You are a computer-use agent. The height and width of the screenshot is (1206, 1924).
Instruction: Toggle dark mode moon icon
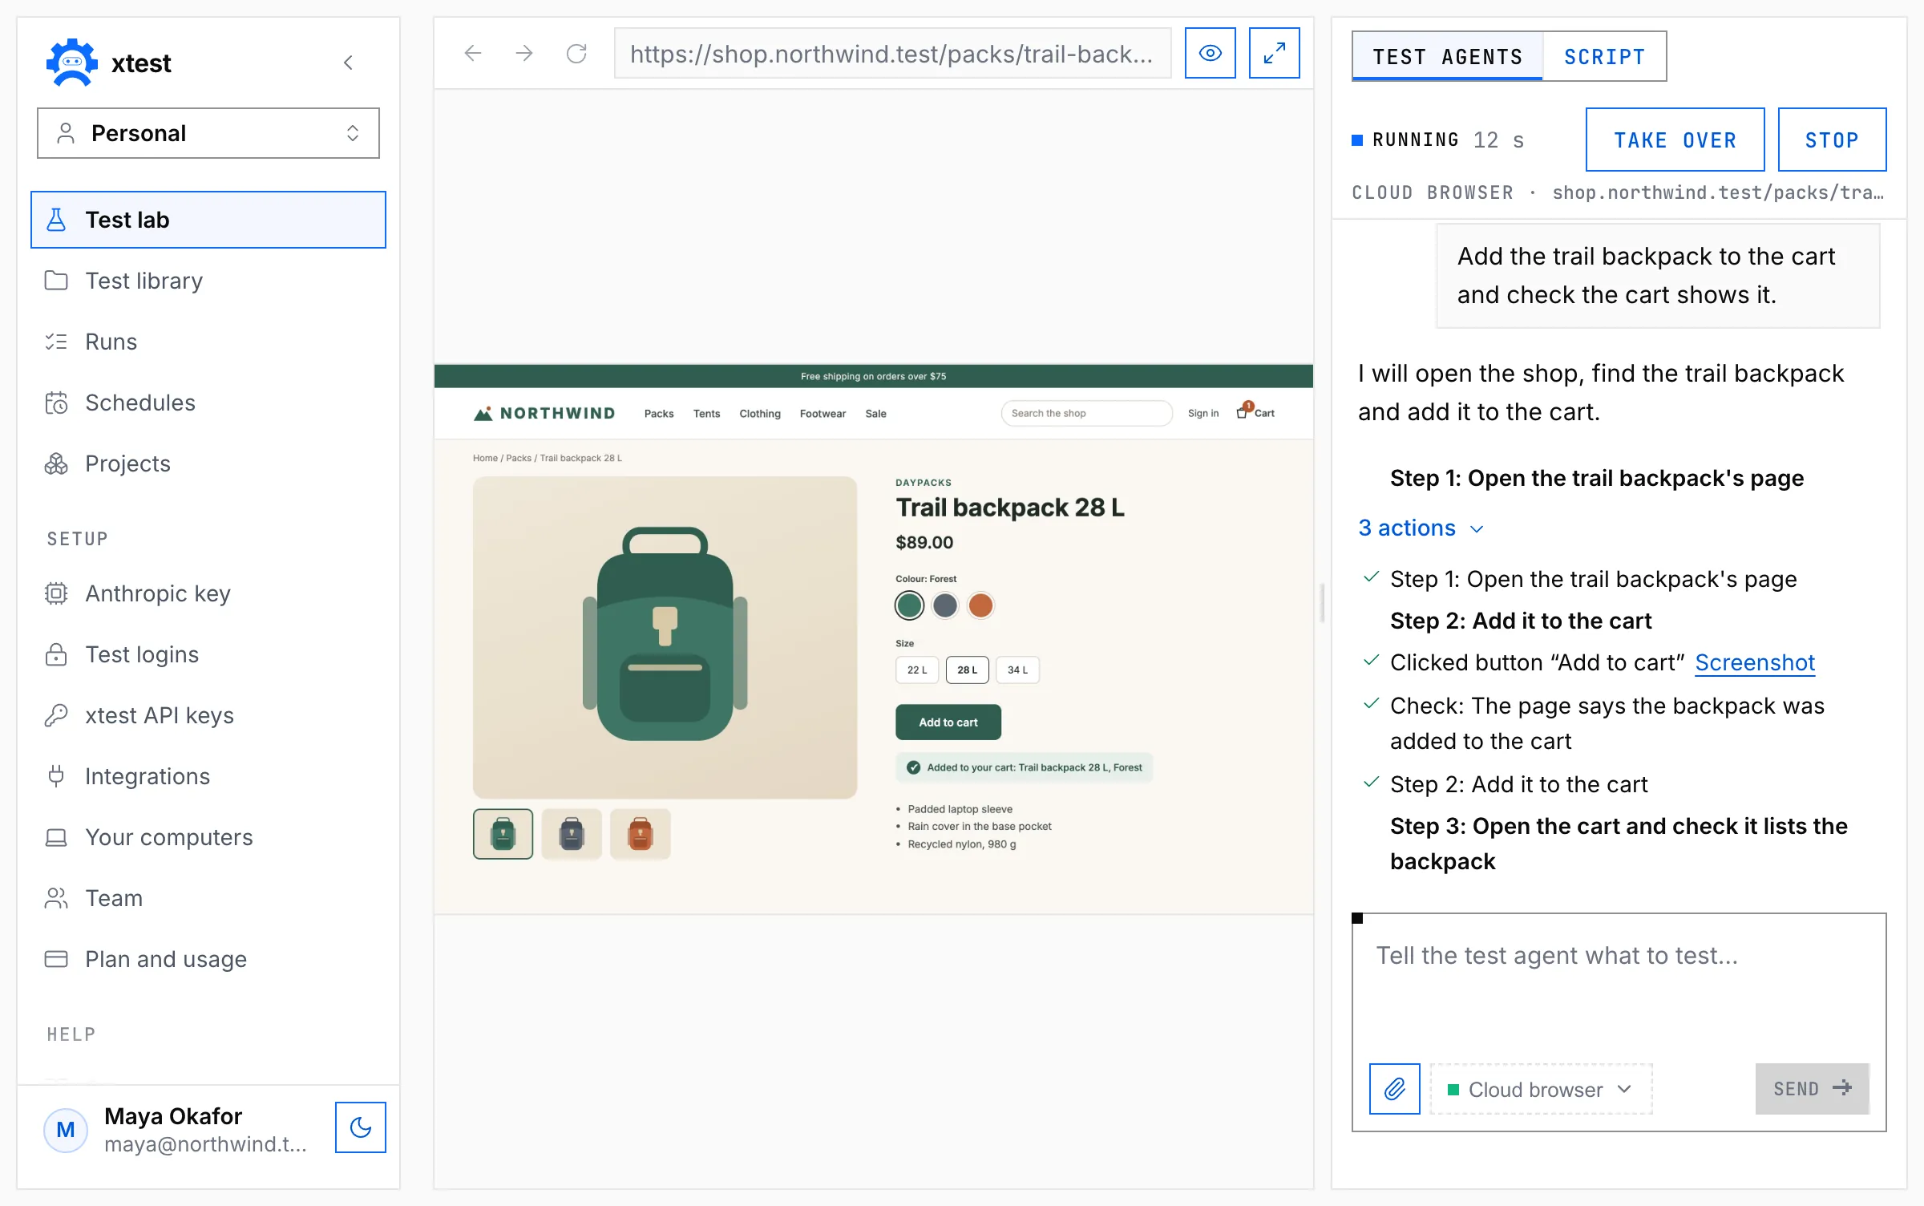(361, 1127)
